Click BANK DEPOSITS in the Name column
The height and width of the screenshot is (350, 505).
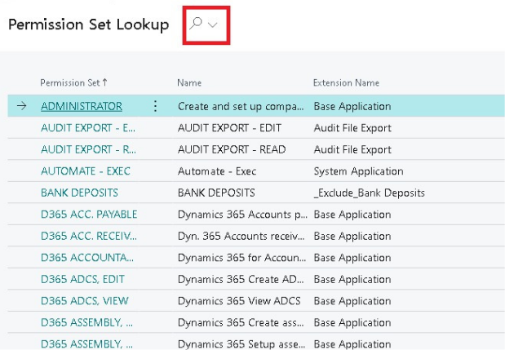(216, 193)
